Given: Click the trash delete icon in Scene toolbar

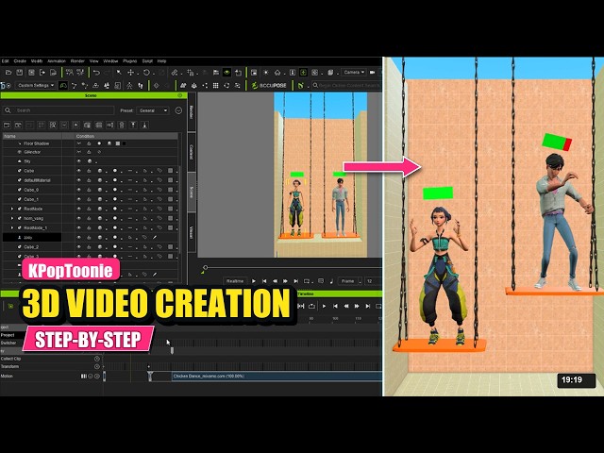Looking at the screenshot, I should 122,125.
